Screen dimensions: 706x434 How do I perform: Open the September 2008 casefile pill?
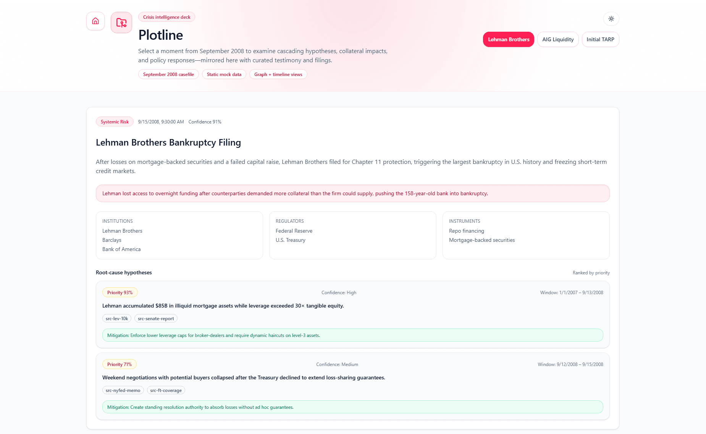[168, 74]
